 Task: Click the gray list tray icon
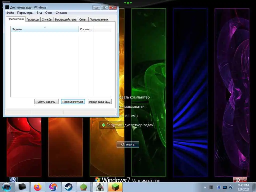211,187
